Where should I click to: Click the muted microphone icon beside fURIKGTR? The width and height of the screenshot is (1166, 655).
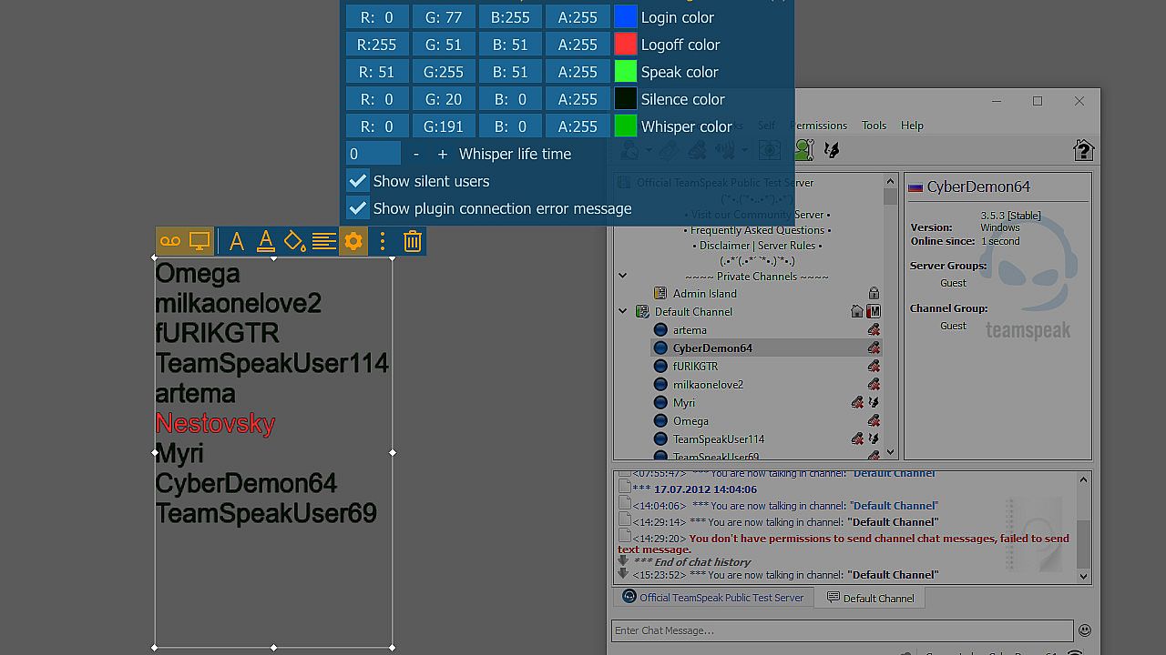click(874, 366)
